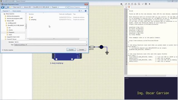
Task: Open the Organizar menu
Action: click(x=6, y=11)
